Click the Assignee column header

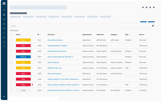114,35
